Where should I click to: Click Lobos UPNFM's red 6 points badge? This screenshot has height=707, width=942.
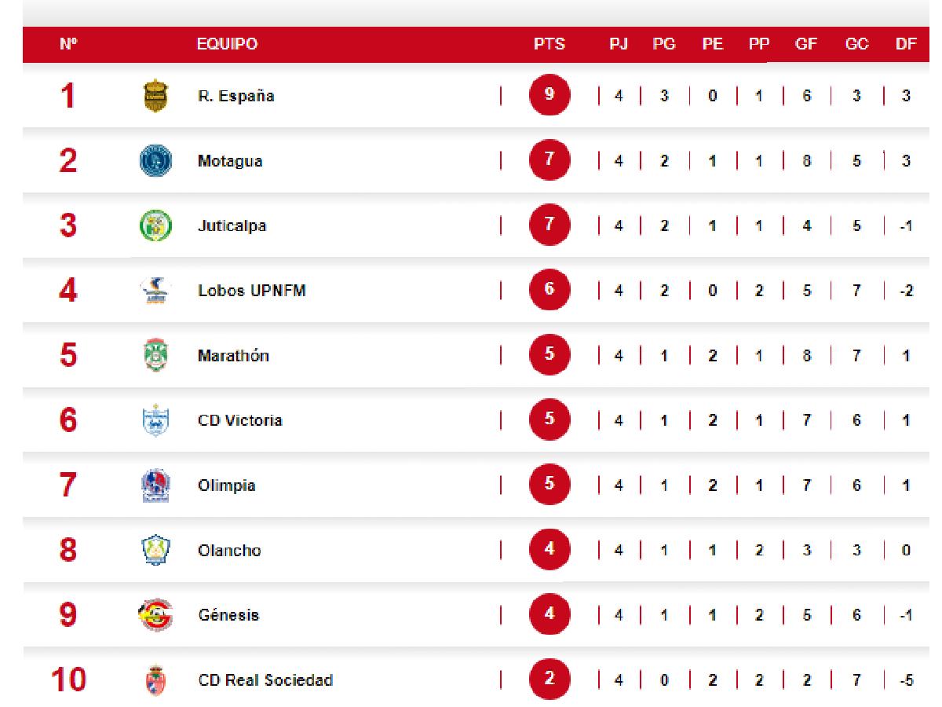click(x=549, y=291)
